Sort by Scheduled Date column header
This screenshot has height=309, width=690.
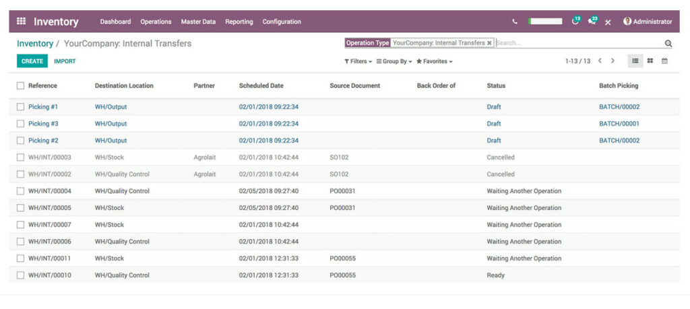[x=261, y=85]
